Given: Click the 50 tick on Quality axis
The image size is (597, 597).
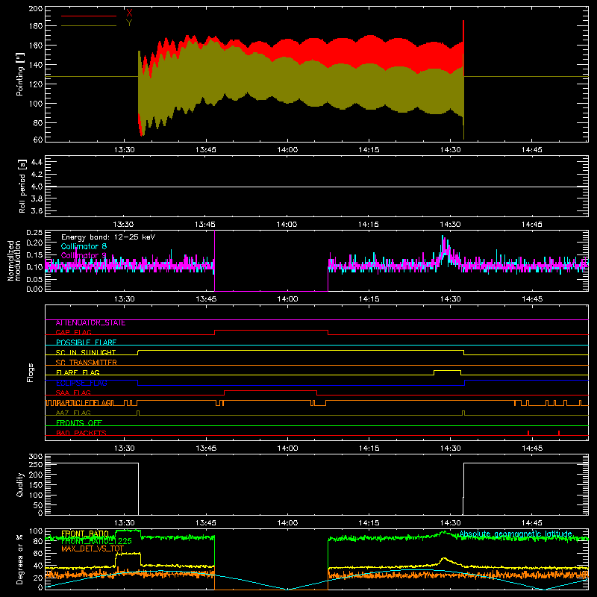Looking at the screenshot, I should tap(38, 506).
